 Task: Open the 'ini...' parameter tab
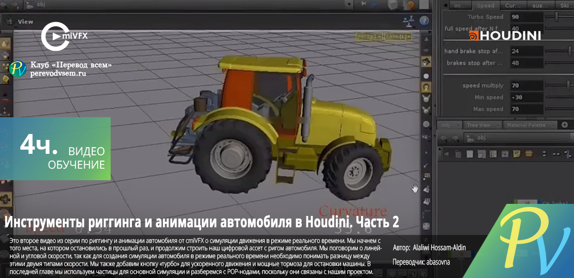[x=460, y=6]
